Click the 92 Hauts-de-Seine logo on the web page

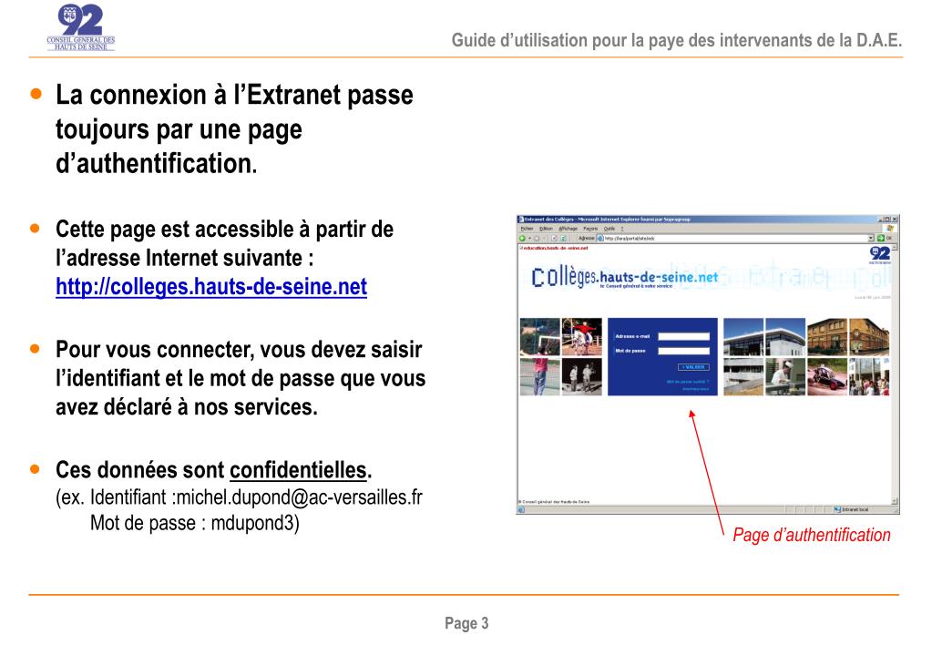880,254
